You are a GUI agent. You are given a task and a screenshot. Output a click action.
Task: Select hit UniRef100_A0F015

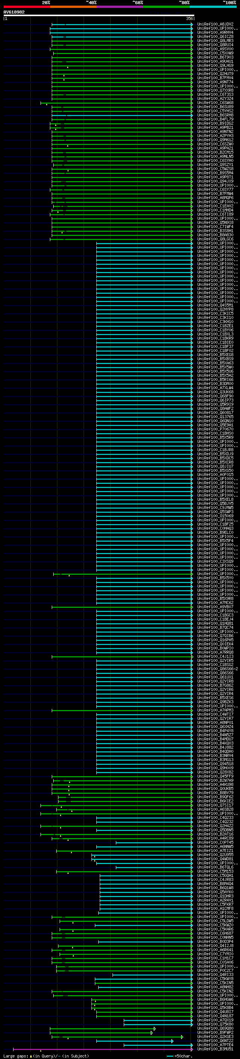(215, 474)
